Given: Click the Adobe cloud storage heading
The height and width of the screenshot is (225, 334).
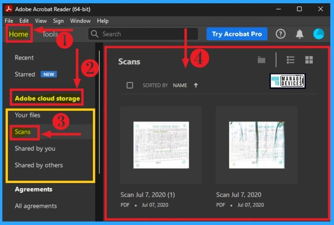Looking at the screenshot, I should coord(47,98).
